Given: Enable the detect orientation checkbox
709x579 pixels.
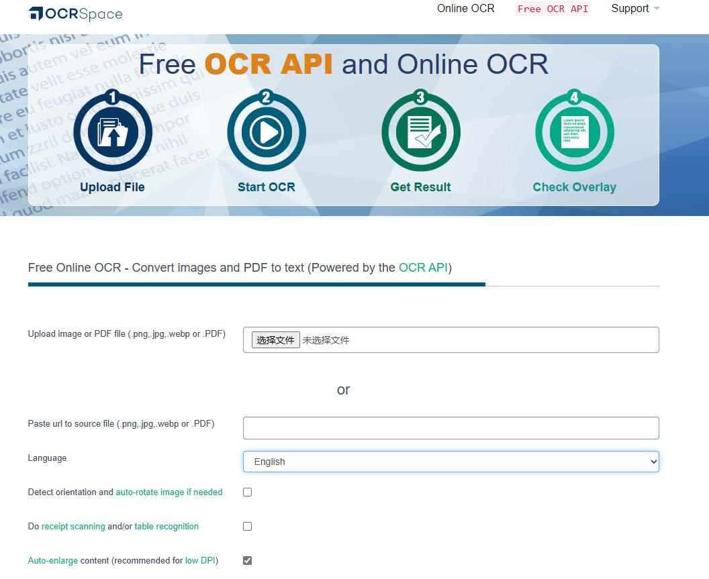Looking at the screenshot, I should click(x=247, y=492).
